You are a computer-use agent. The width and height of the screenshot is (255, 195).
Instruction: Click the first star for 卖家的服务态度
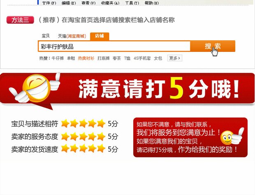[x=65, y=136]
